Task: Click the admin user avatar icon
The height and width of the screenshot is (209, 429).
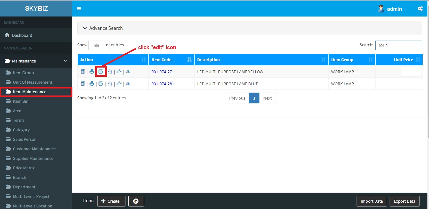Action: [x=381, y=9]
